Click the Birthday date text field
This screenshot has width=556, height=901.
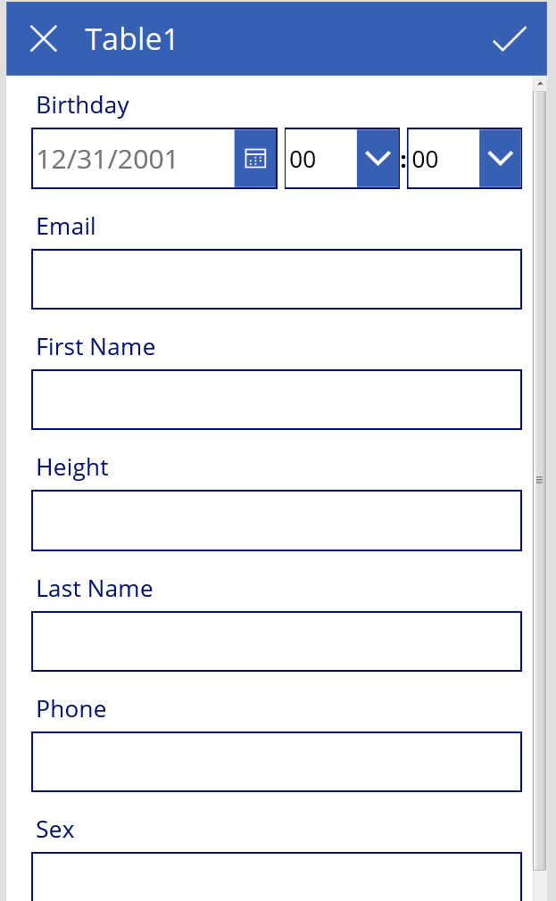134,159
